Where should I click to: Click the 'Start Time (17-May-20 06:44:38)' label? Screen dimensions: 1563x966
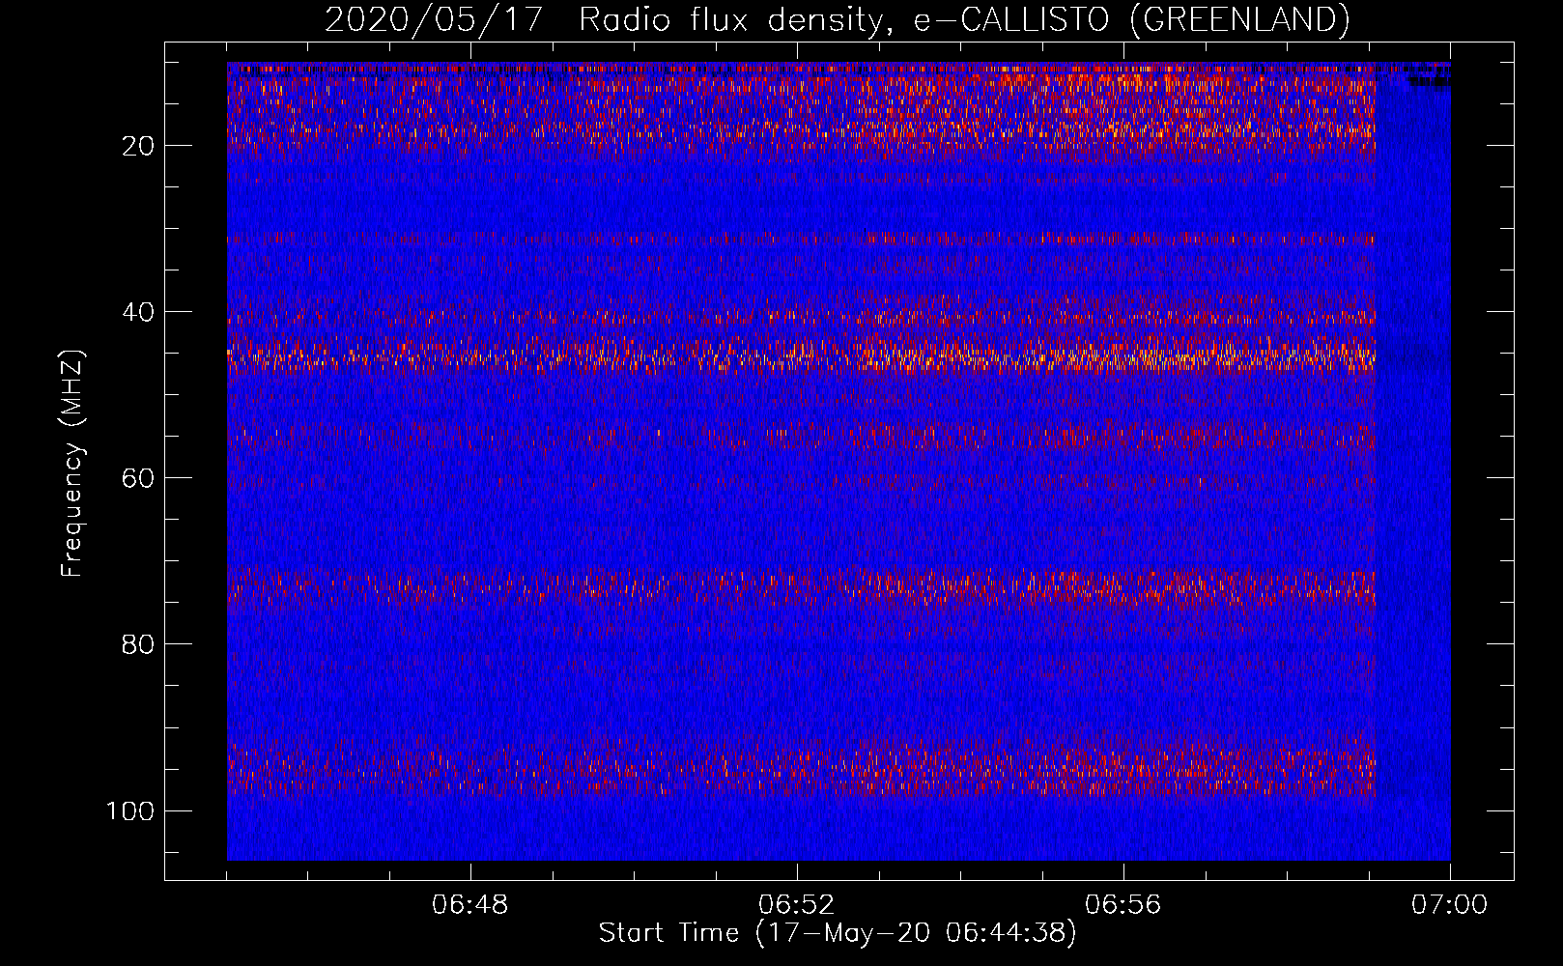pos(838,933)
